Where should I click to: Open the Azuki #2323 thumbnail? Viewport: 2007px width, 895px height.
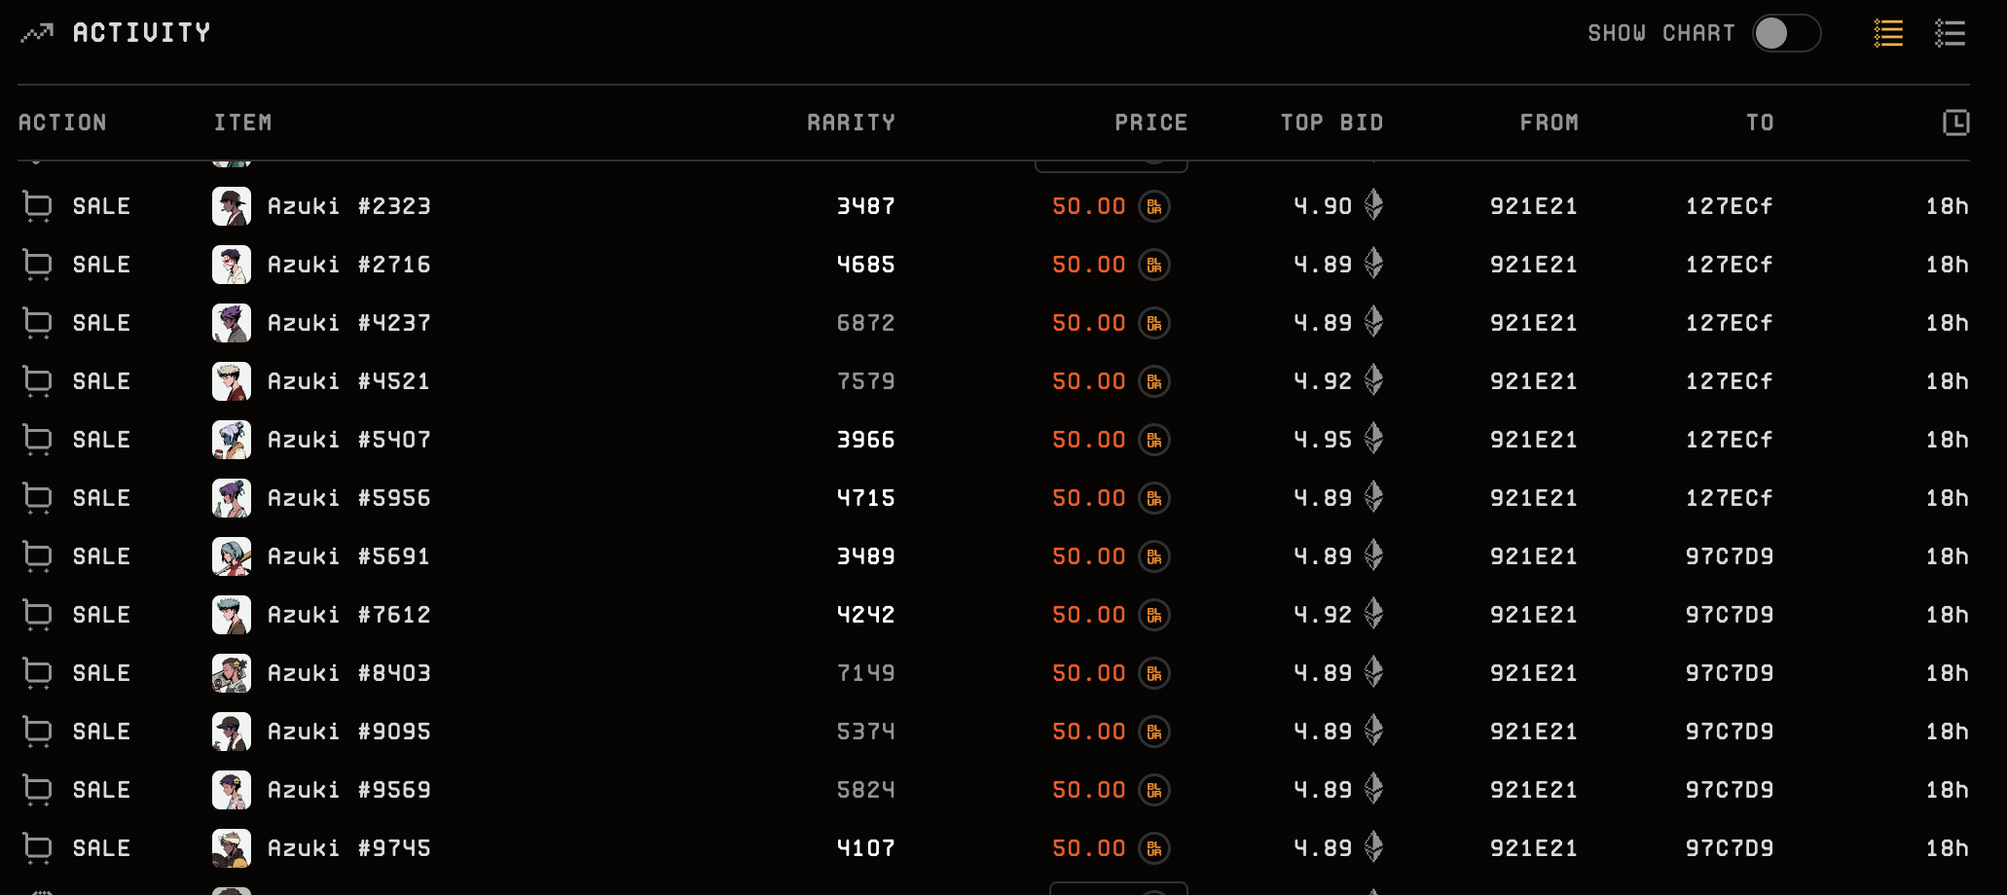click(232, 206)
